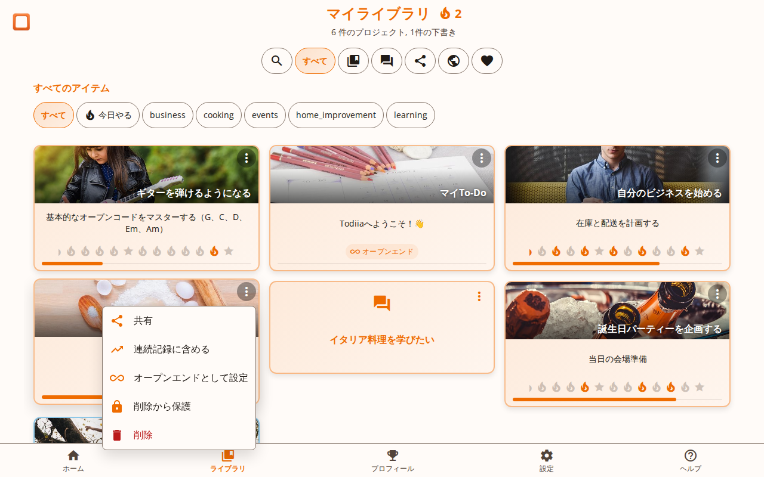Viewport: 764px width, 477px height.
Task: Open search in the library filter row
Action: [277, 61]
